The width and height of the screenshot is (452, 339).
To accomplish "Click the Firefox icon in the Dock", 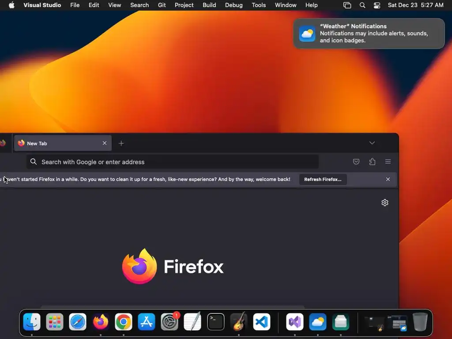I will tap(101, 322).
